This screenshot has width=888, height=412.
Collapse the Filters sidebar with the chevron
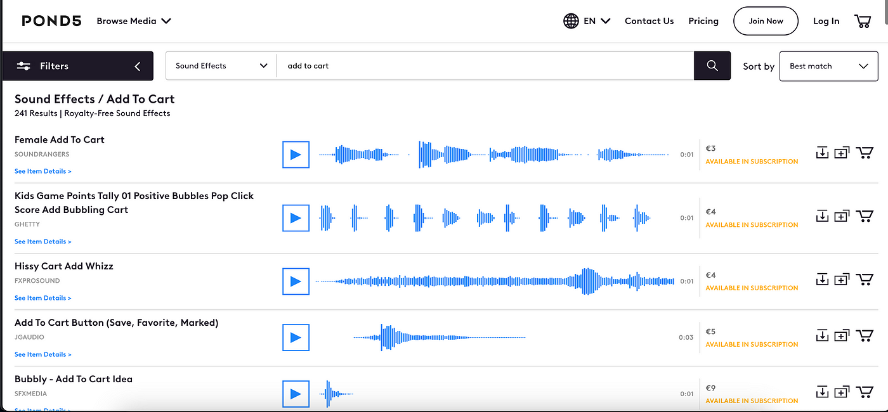coord(137,66)
